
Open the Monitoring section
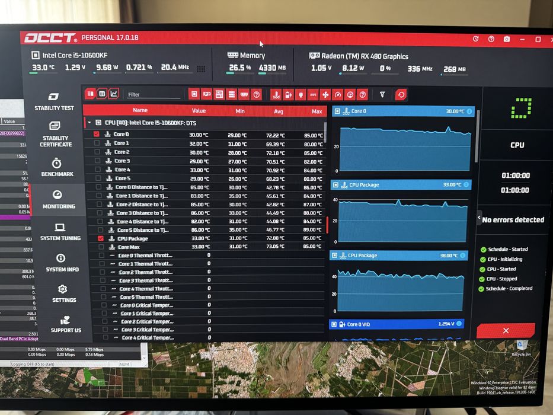[59, 199]
